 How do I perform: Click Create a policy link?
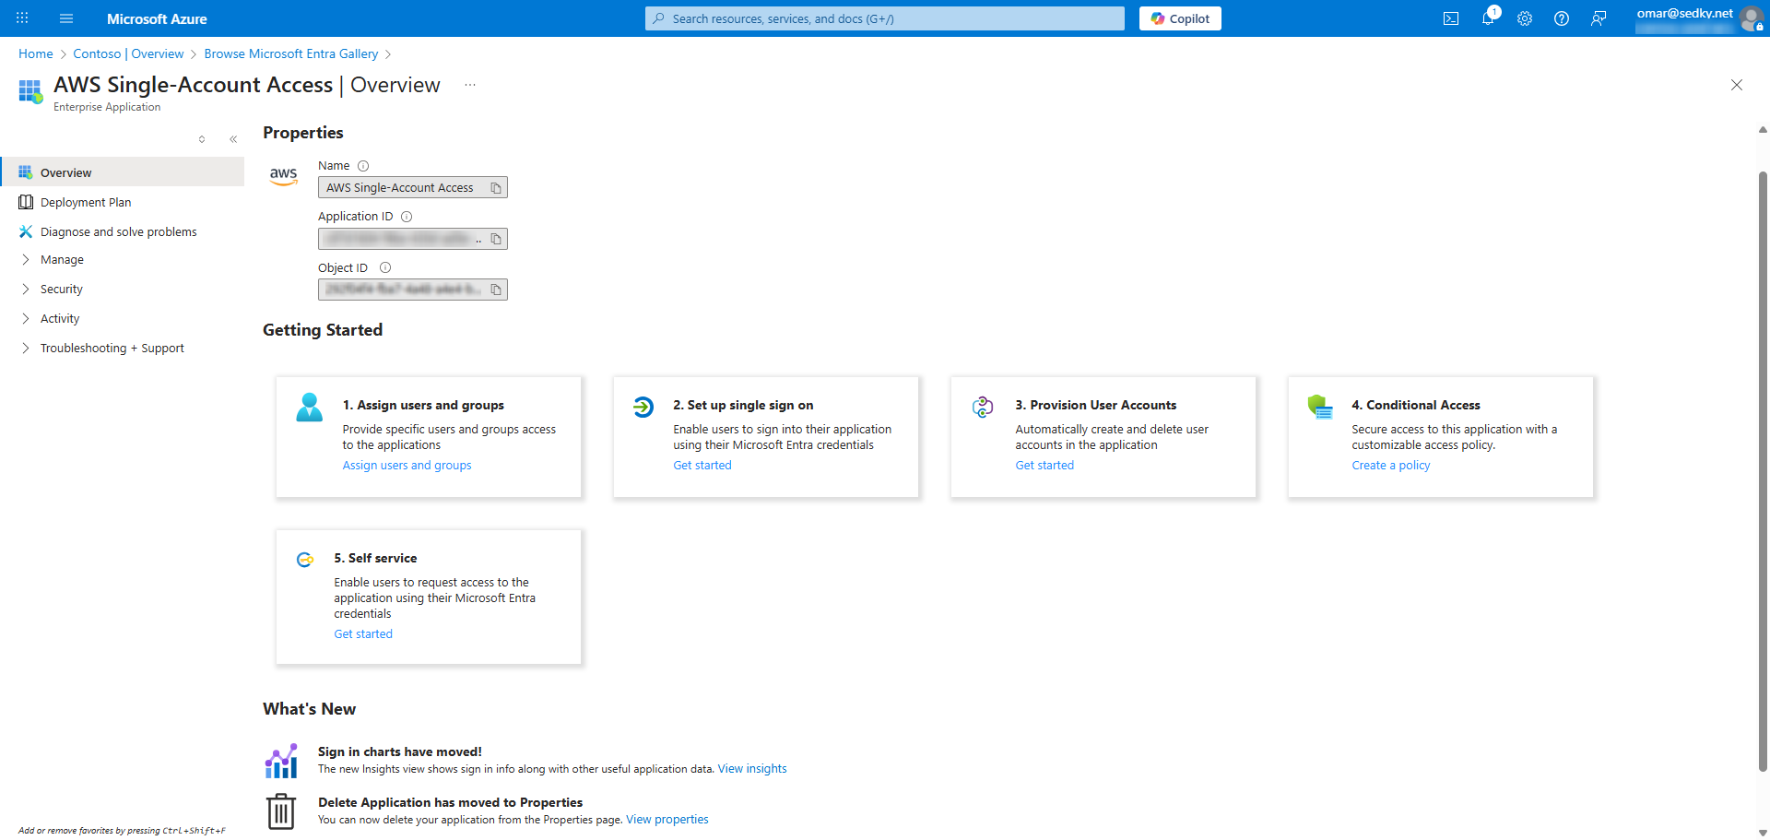point(1391,466)
